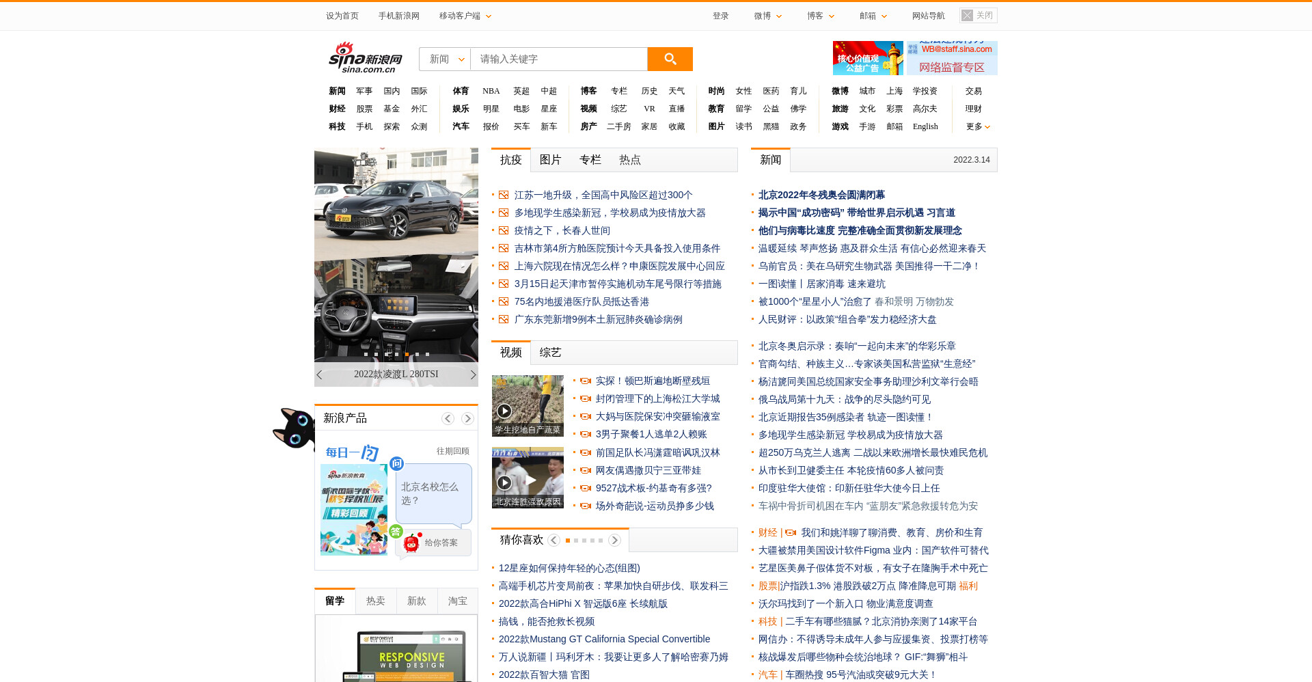
Task: Open 俄乌战局第十九天 news link
Action: pos(845,400)
